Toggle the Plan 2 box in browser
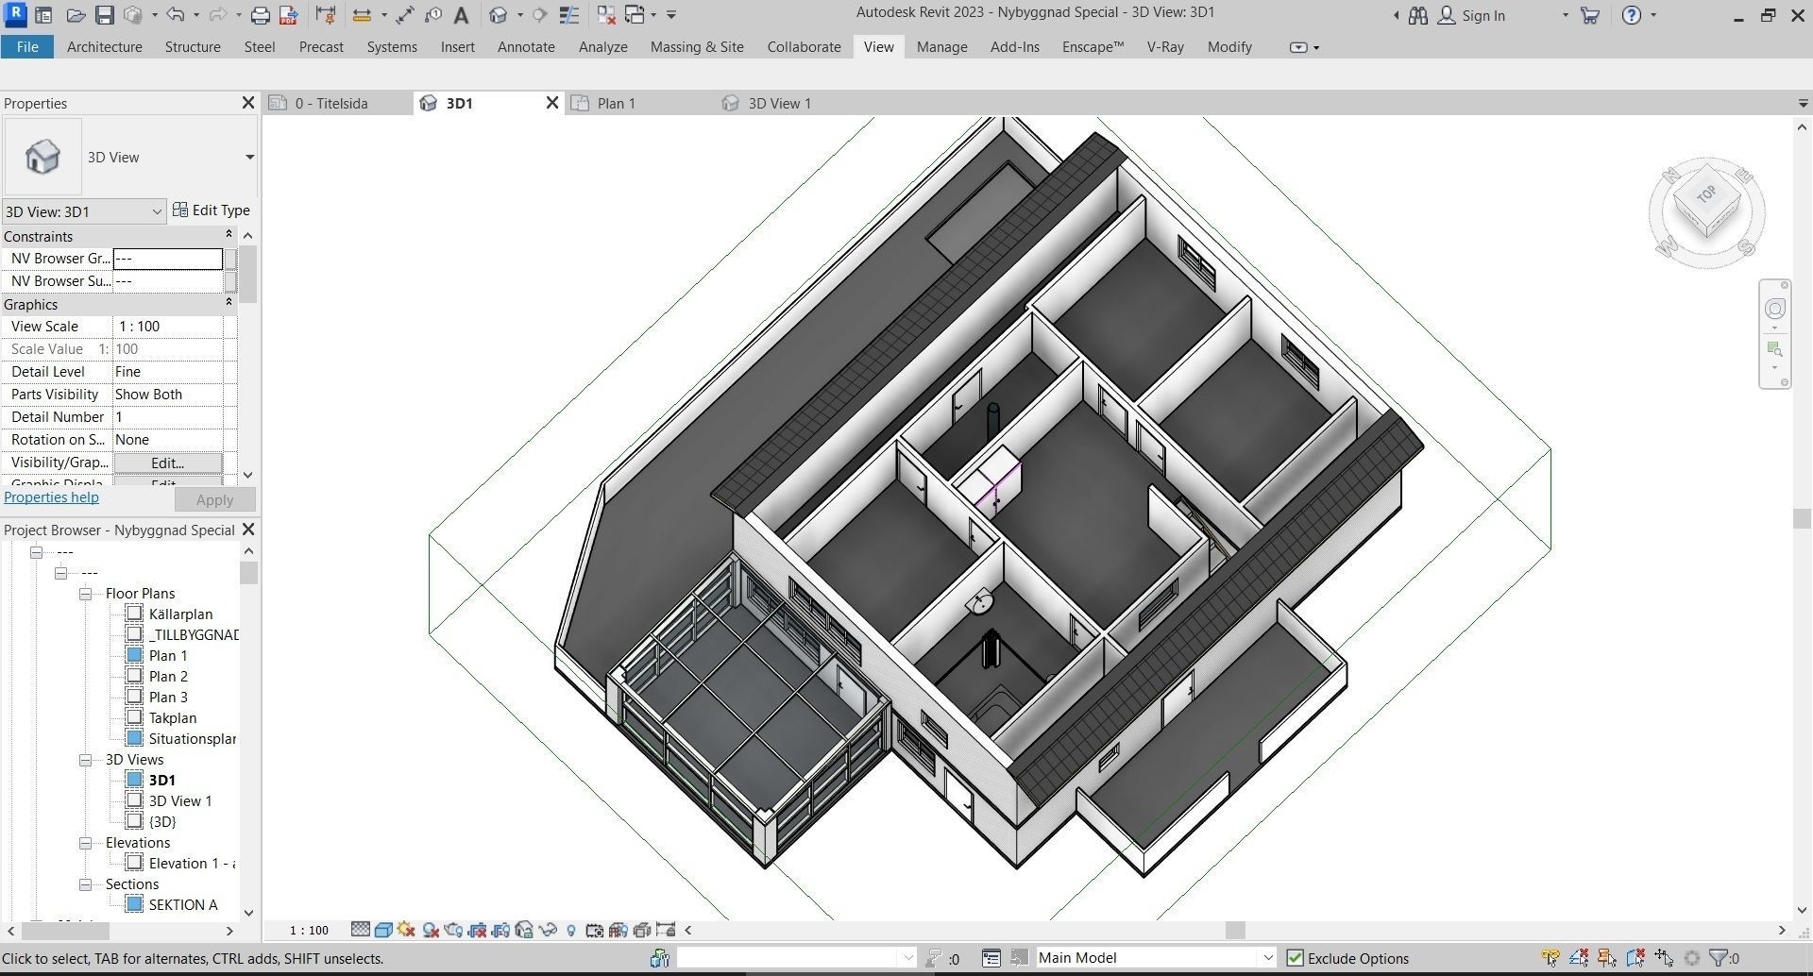Image resolution: width=1813 pixels, height=976 pixels. click(x=134, y=676)
